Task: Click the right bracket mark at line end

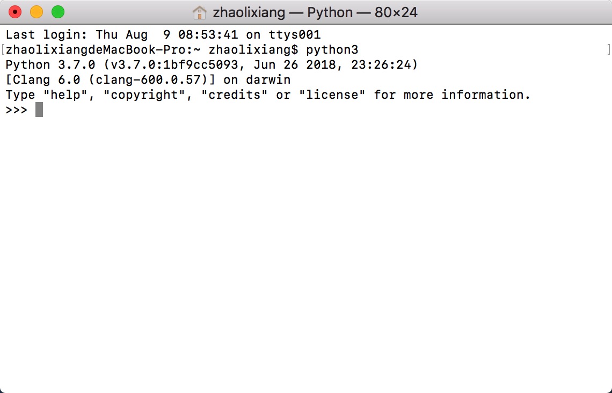Action: [x=608, y=49]
